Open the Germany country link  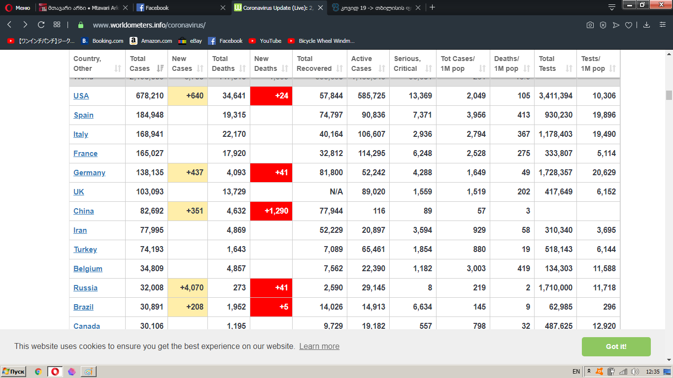click(x=89, y=173)
